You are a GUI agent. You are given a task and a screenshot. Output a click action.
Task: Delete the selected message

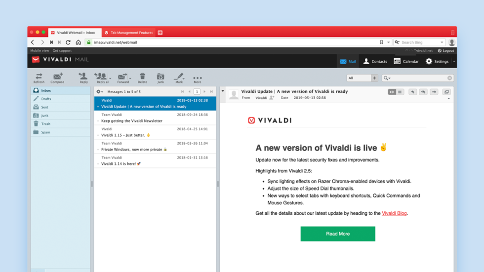tap(142, 78)
